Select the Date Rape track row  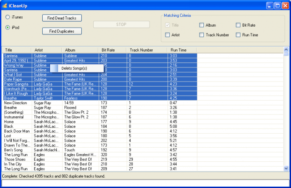pyautogui.click(x=100, y=79)
